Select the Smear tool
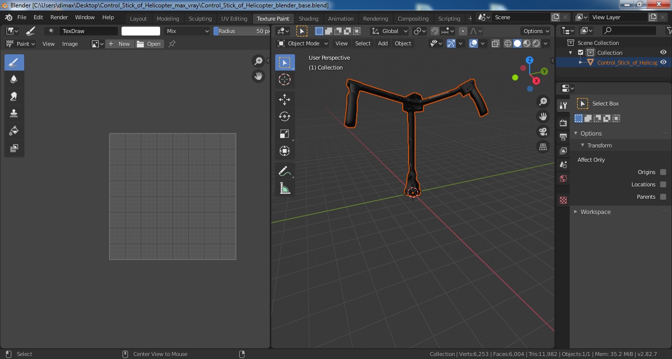 14,96
